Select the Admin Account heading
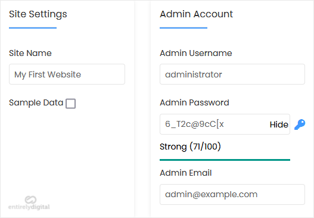 click(196, 14)
